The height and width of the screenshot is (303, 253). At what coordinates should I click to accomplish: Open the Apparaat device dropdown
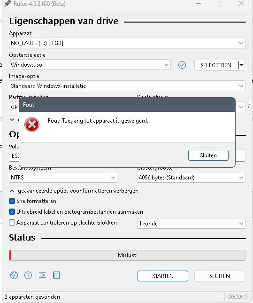pos(127,43)
